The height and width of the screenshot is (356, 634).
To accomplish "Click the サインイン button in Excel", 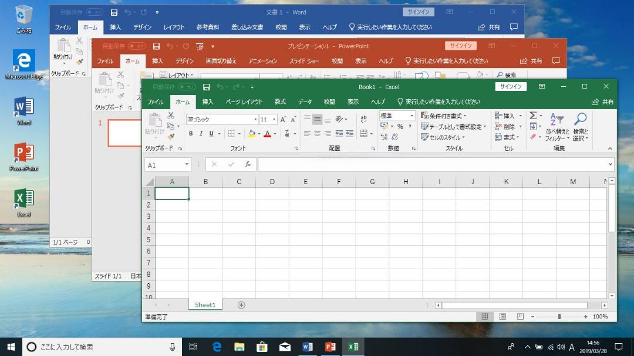I will point(511,86).
